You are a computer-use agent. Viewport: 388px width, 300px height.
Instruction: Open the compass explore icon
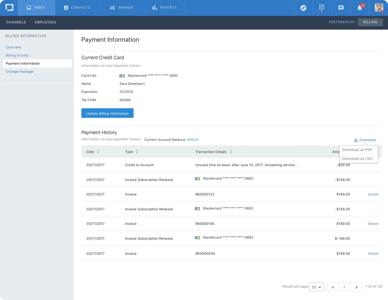point(303,8)
